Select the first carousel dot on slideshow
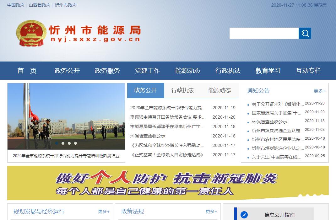 [57, 143]
